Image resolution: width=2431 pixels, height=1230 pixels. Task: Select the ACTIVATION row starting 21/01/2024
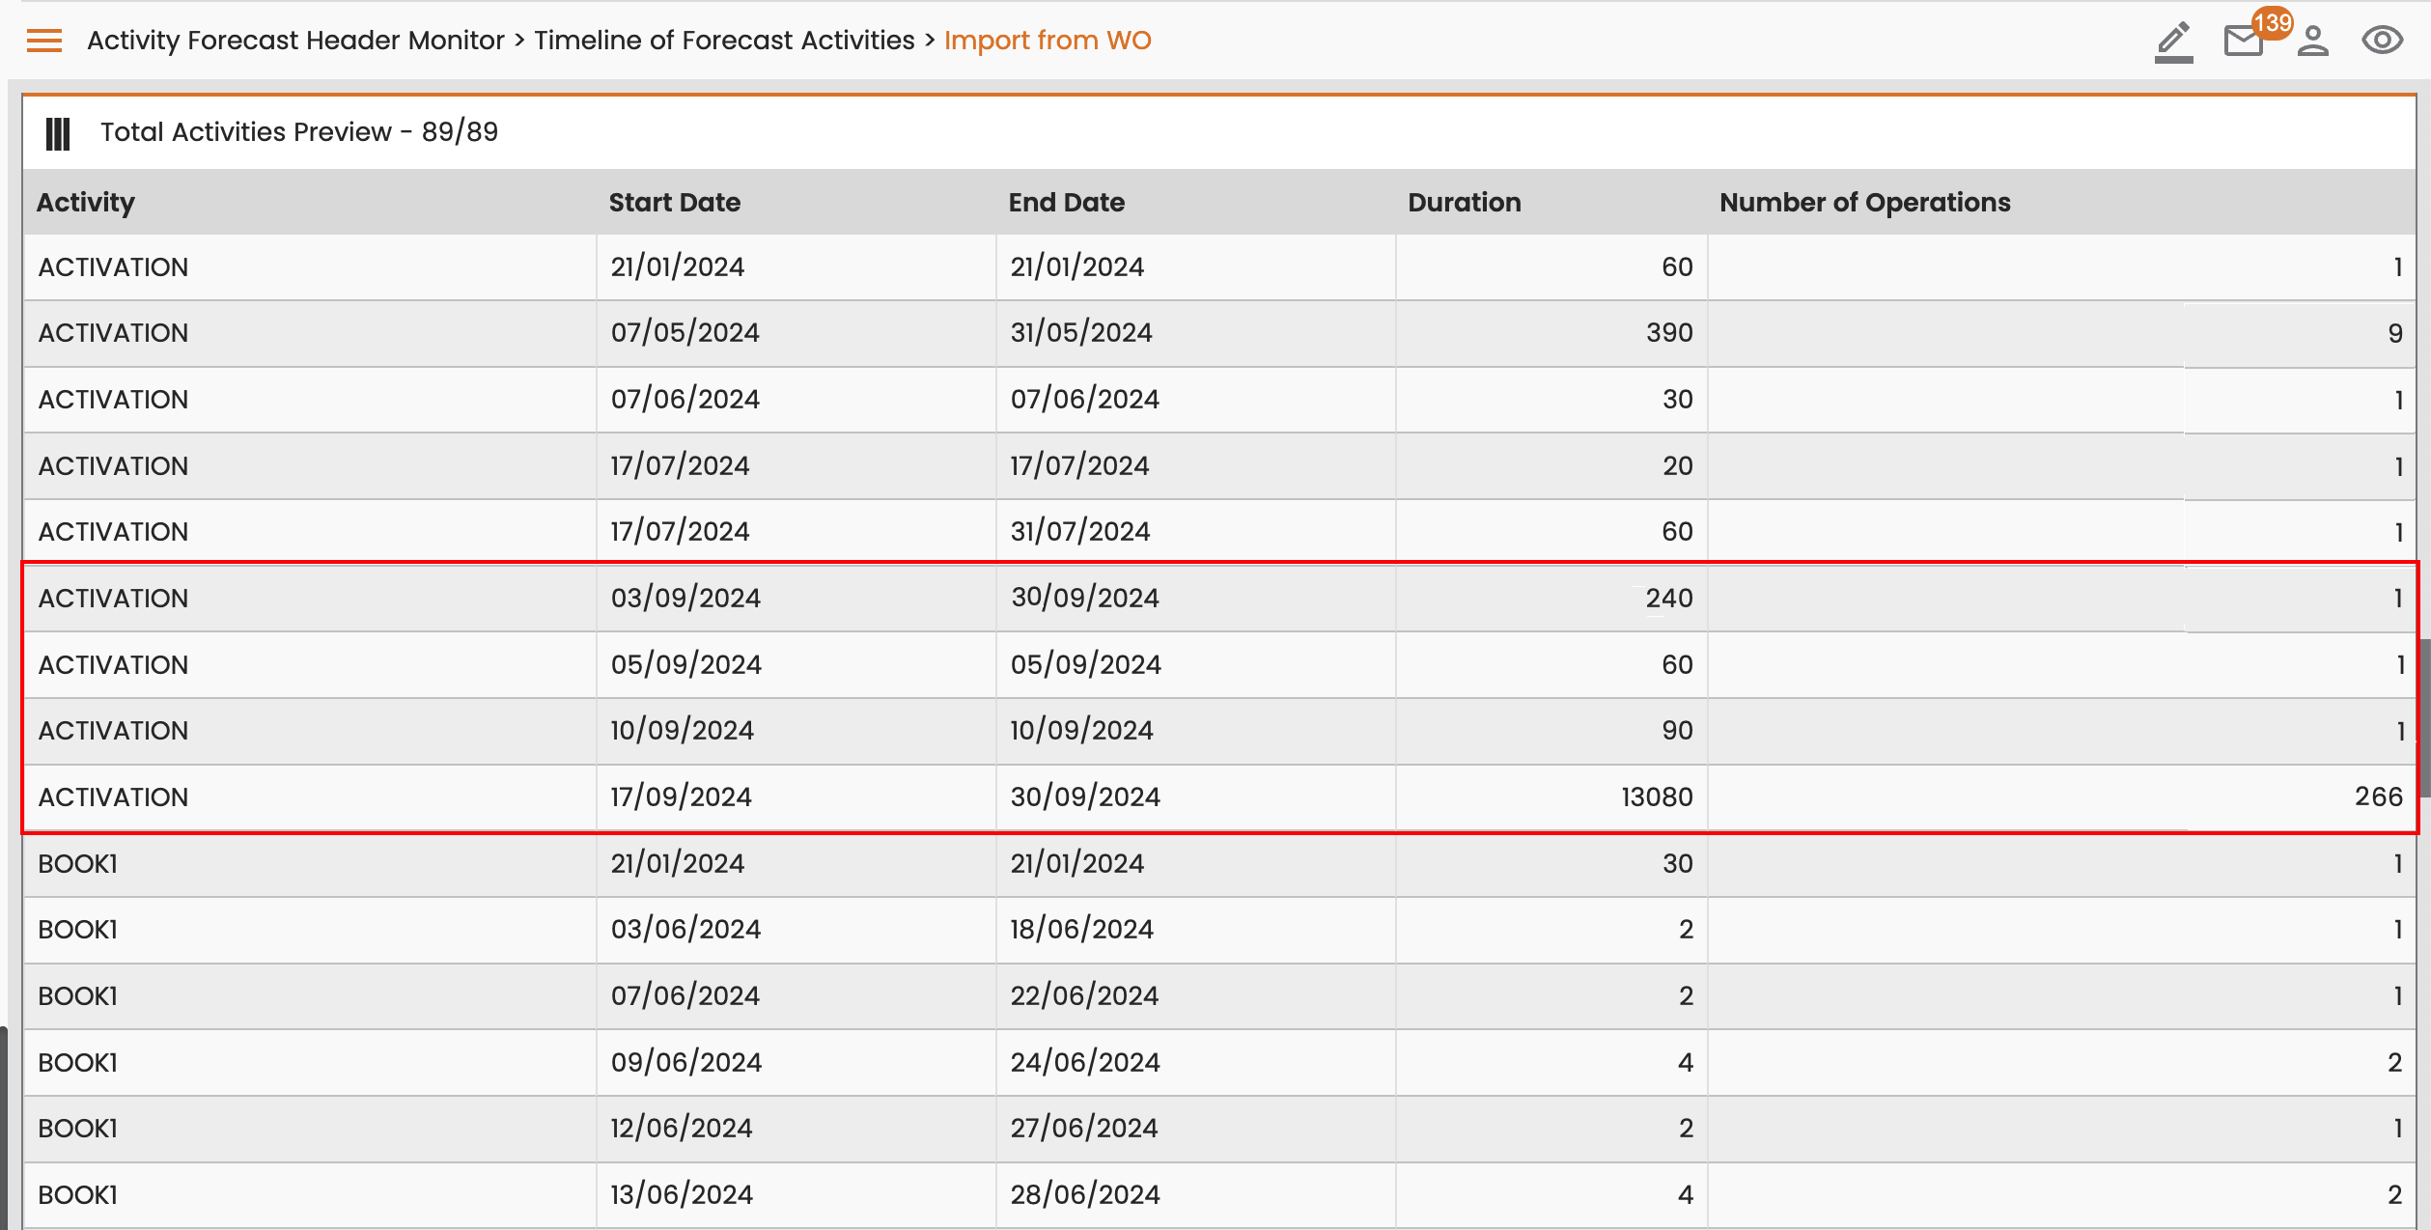click(x=1219, y=267)
